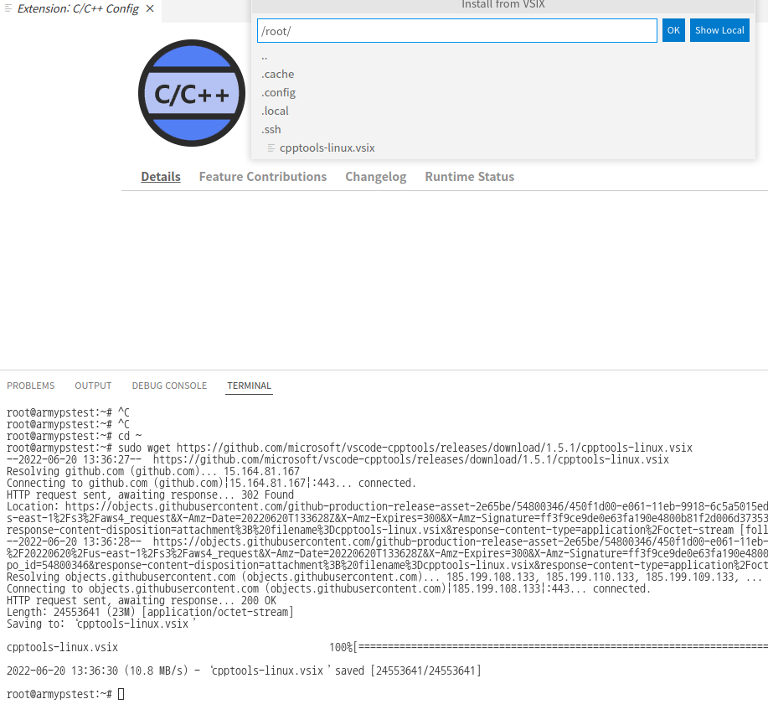Click the Show Local button
Viewport: 768px width, 725px height.
[x=719, y=30]
